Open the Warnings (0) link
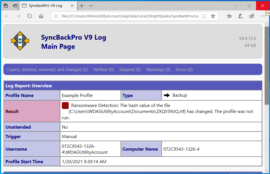270x174 pixels. coord(158,70)
